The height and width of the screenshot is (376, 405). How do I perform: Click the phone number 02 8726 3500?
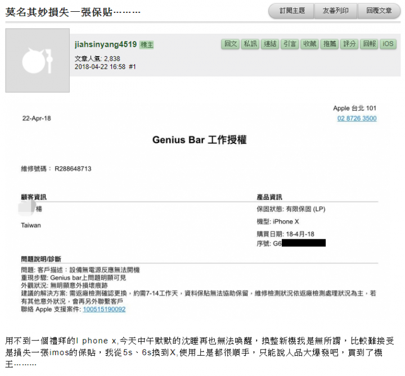(x=357, y=119)
